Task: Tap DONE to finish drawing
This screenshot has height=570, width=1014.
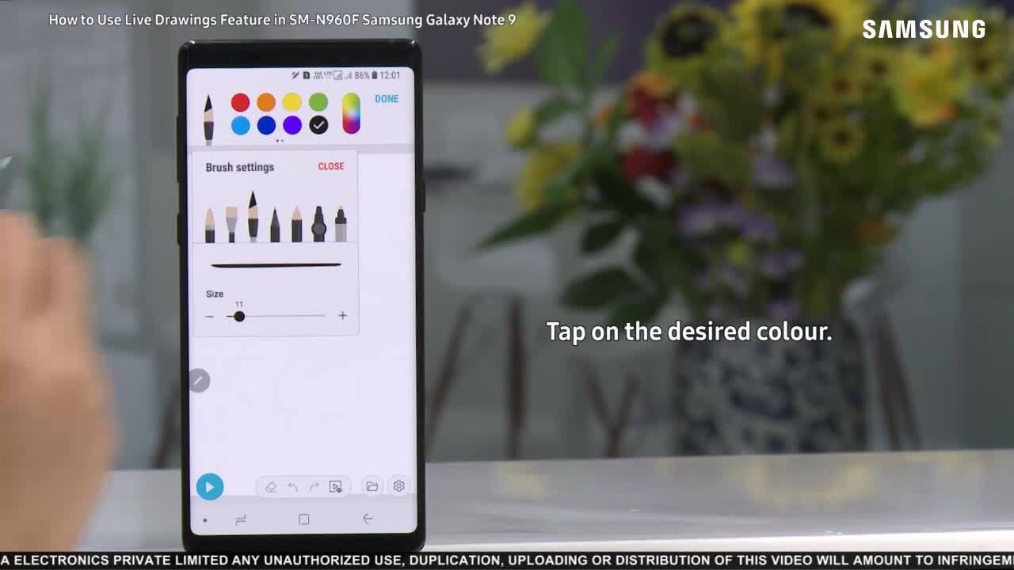Action: 387,99
